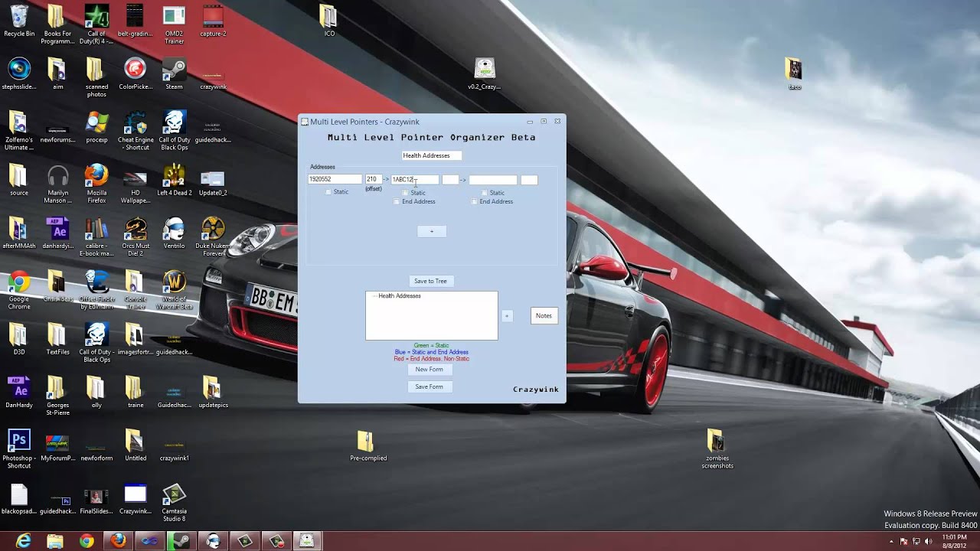980x551 pixels.
Task: Open the taco folder on the desktop
Action: (x=794, y=73)
